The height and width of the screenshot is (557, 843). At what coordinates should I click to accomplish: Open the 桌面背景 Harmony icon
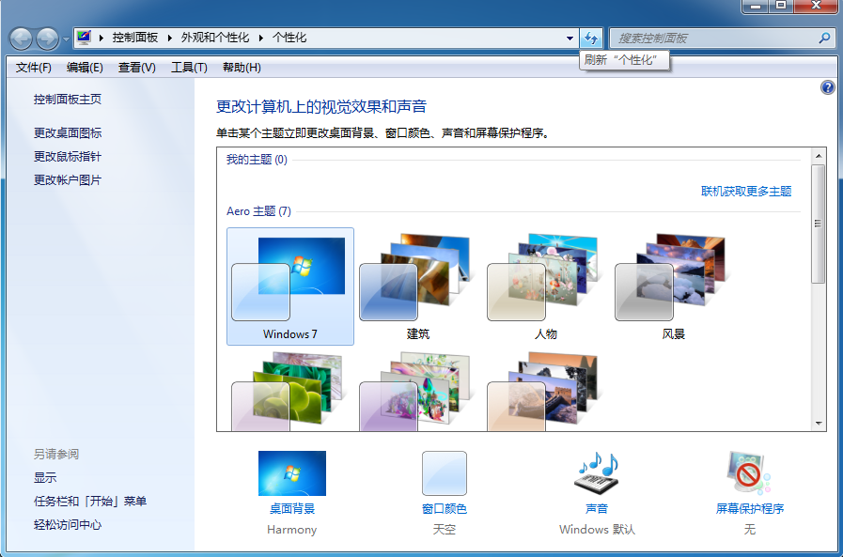291,473
